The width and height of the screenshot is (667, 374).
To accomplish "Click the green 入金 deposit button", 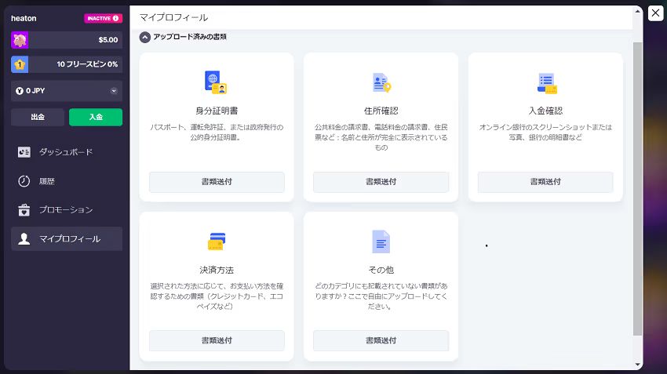I will (96, 118).
